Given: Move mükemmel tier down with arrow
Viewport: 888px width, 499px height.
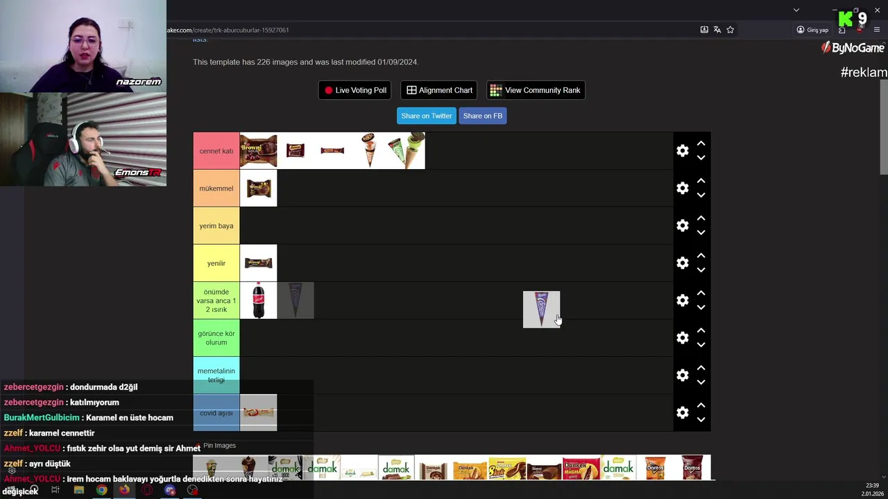Looking at the screenshot, I should tap(701, 195).
